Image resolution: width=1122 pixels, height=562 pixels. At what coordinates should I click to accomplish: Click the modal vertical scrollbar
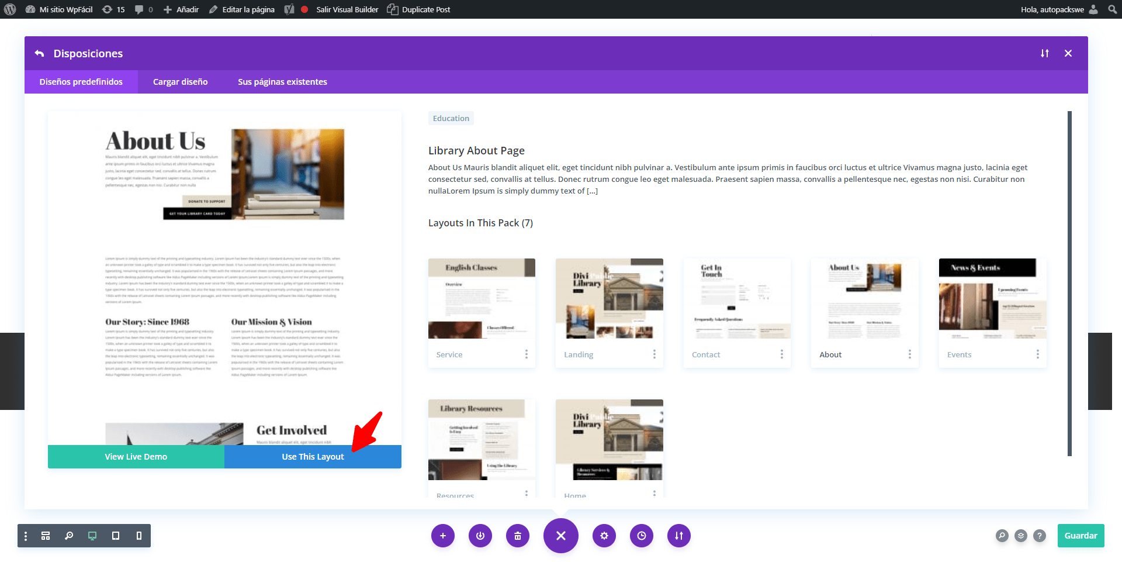pyautogui.click(x=1070, y=284)
